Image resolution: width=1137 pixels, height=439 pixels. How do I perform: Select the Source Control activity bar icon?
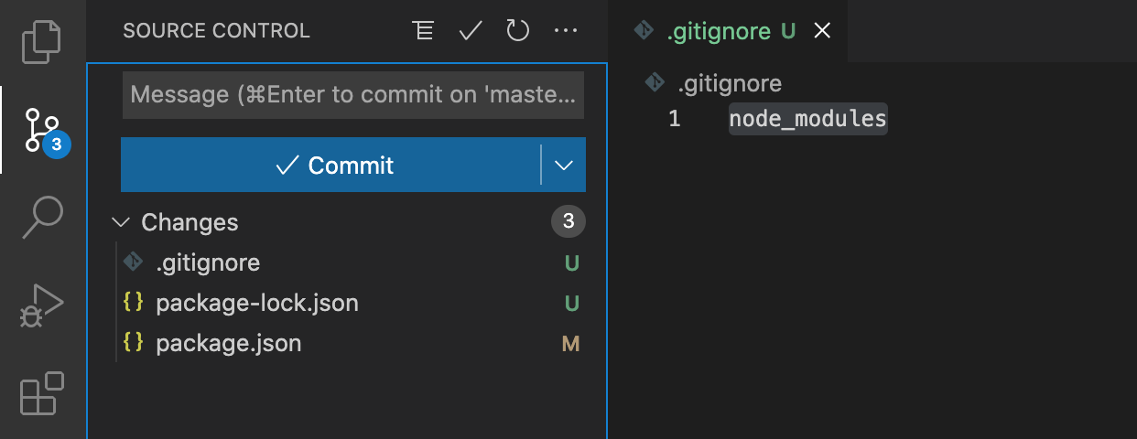(x=42, y=130)
